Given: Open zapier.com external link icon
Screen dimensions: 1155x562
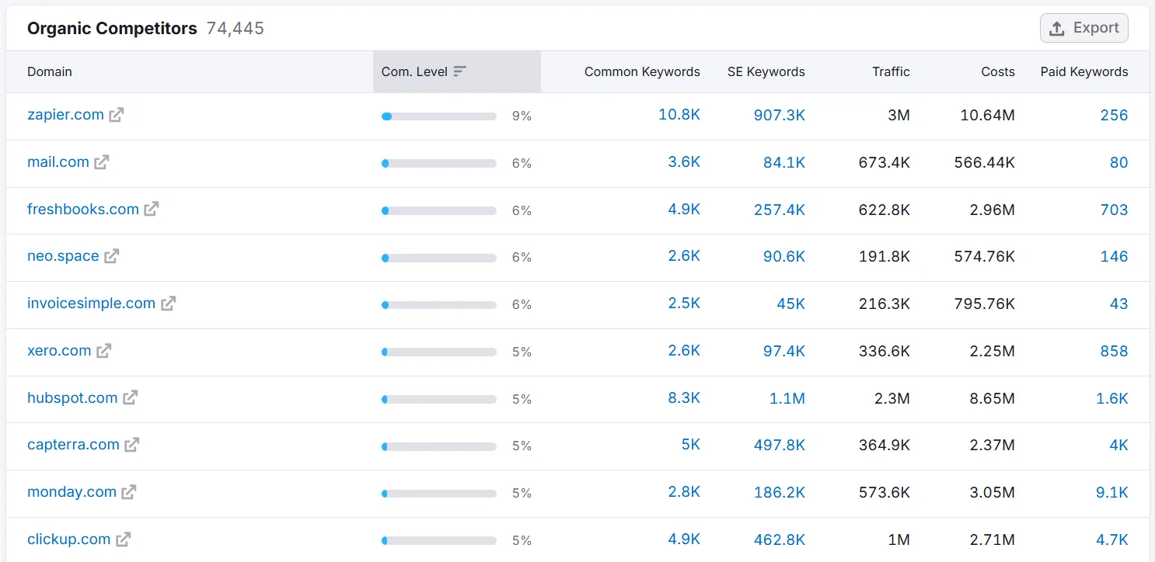Looking at the screenshot, I should (117, 115).
